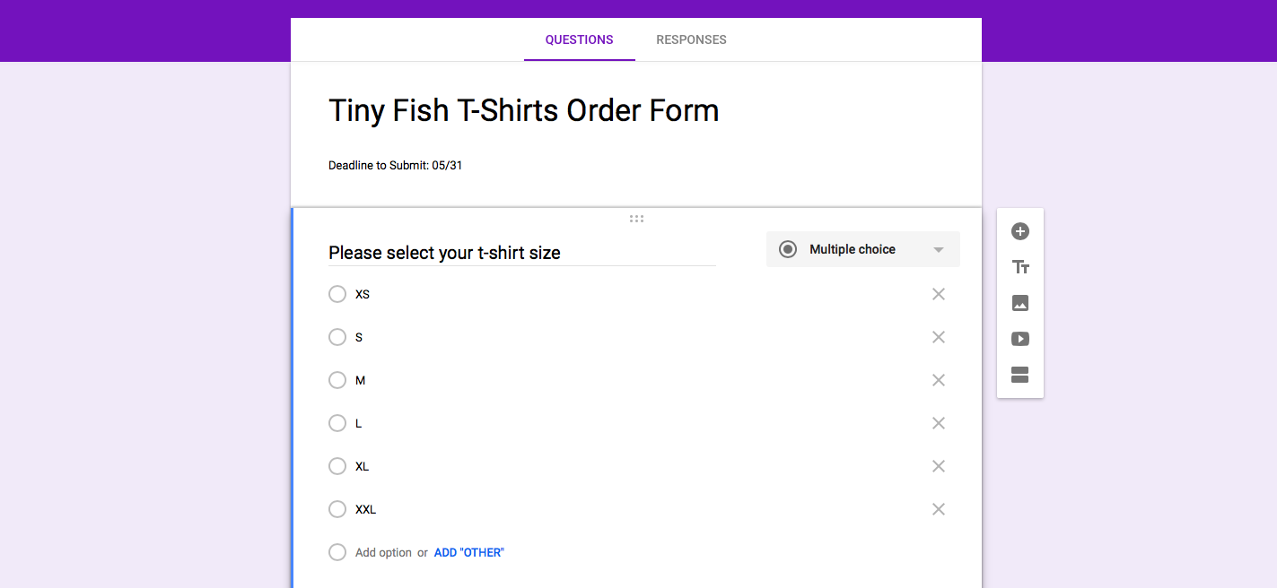
Task: Switch to the Responses tab
Action: click(691, 39)
